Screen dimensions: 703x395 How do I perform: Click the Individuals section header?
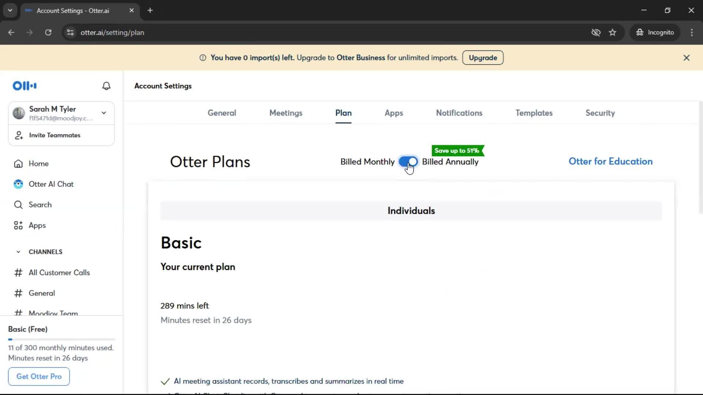pyautogui.click(x=411, y=211)
